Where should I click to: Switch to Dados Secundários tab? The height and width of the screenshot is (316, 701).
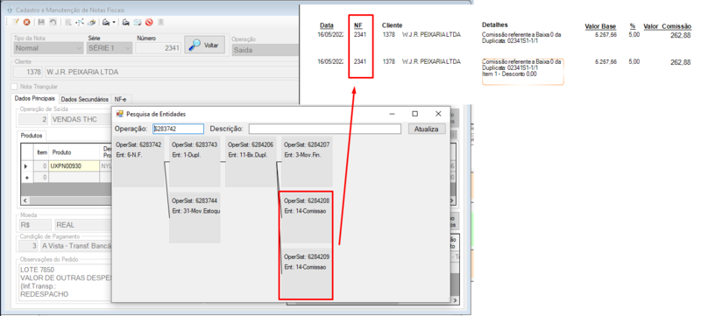click(x=84, y=99)
